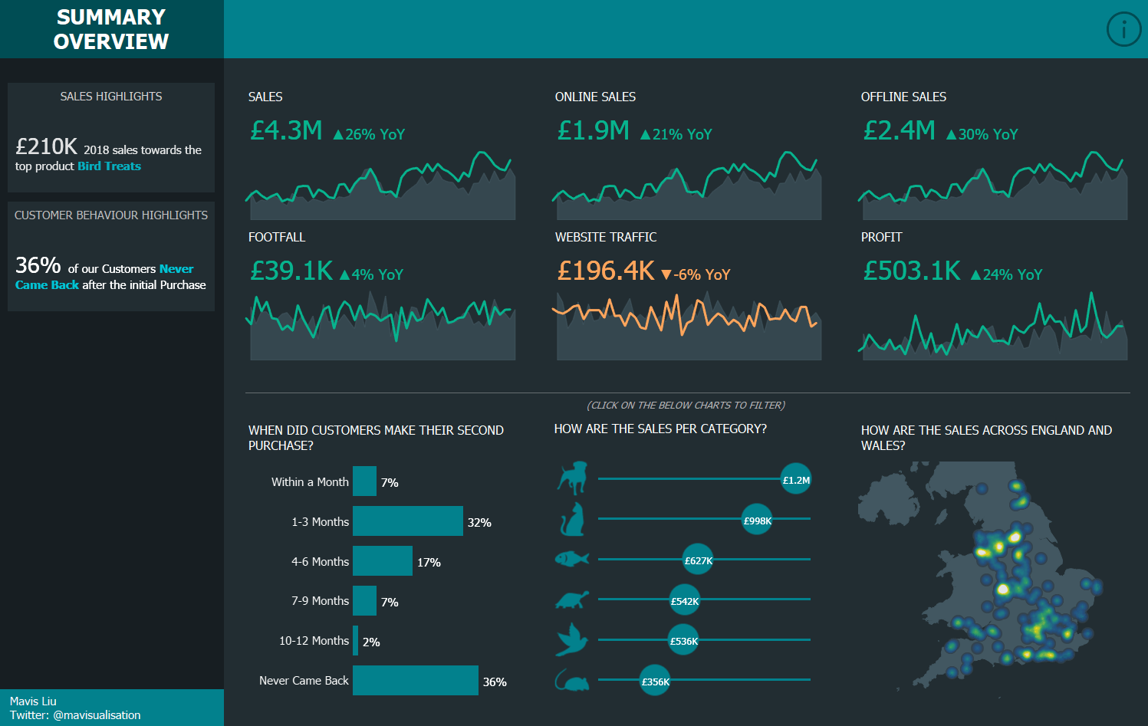Select the bird category icon
The image size is (1148, 726).
[x=571, y=639]
